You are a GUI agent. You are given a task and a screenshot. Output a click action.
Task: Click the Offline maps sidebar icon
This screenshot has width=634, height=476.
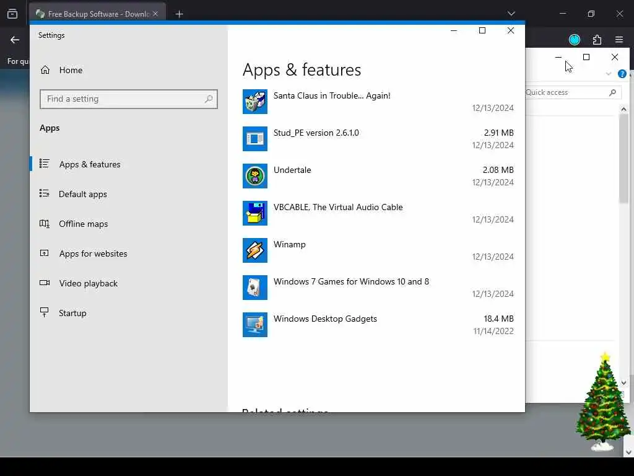click(45, 223)
